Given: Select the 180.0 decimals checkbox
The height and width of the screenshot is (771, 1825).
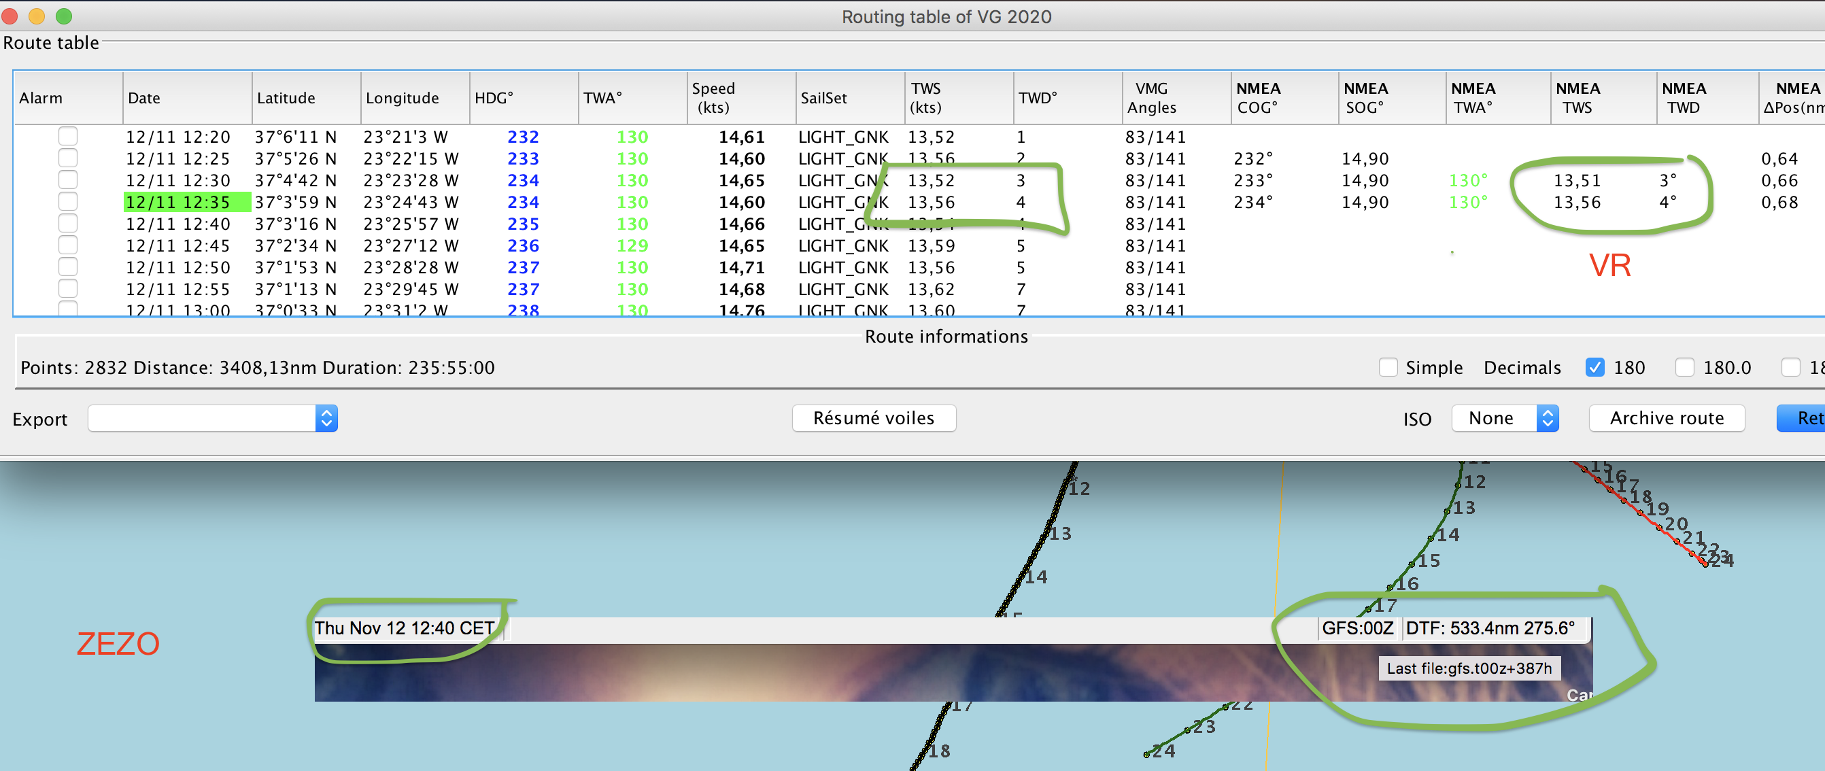Looking at the screenshot, I should [x=1685, y=367].
